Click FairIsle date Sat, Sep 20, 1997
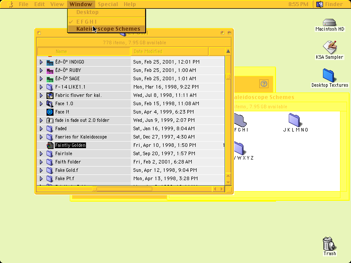The image size is (351, 263). point(164,154)
